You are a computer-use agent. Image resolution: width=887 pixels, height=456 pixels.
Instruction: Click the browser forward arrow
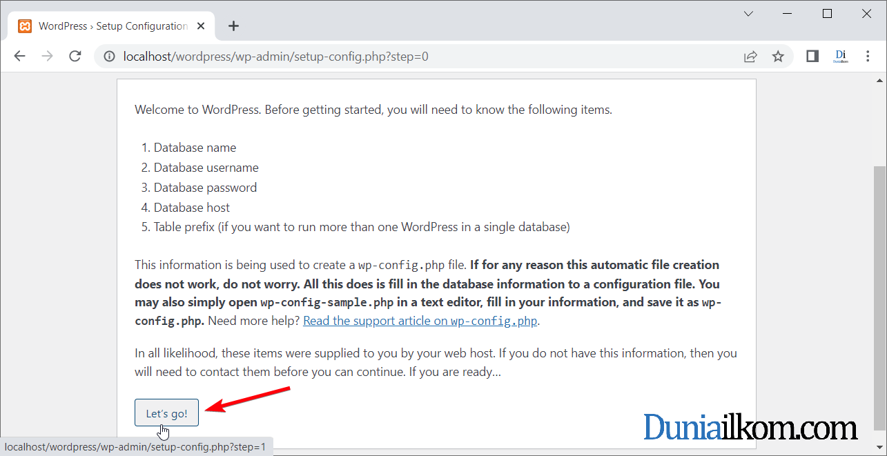click(47, 57)
